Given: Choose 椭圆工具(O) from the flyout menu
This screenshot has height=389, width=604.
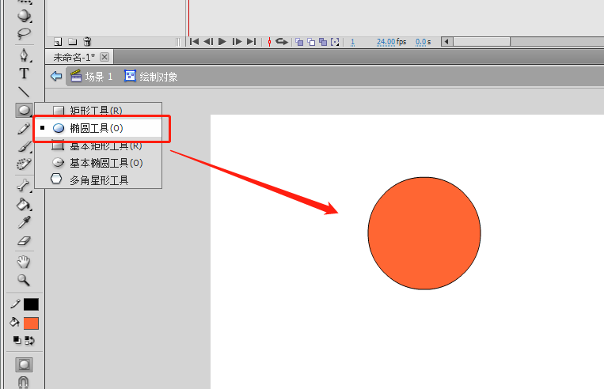Looking at the screenshot, I should (x=96, y=128).
